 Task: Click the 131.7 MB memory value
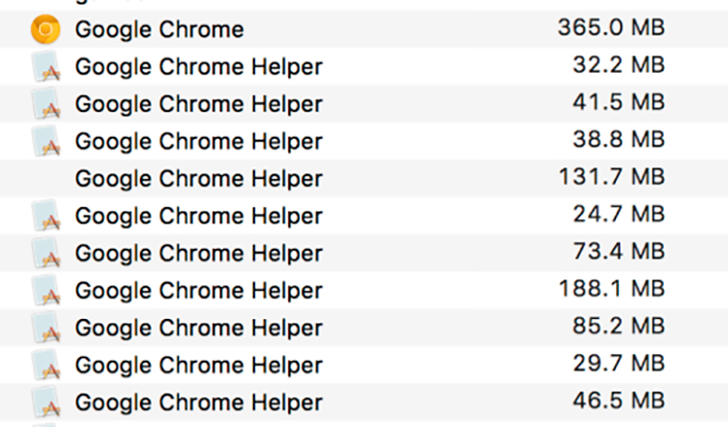click(610, 177)
